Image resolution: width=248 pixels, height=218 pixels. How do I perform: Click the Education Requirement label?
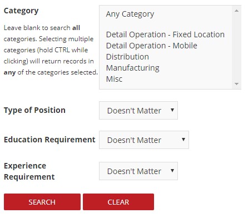click(x=49, y=140)
